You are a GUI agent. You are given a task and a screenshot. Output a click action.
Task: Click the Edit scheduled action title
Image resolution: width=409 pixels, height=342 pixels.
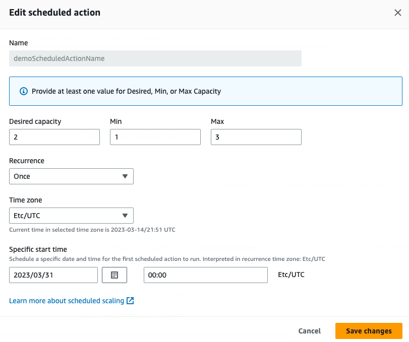pos(54,12)
